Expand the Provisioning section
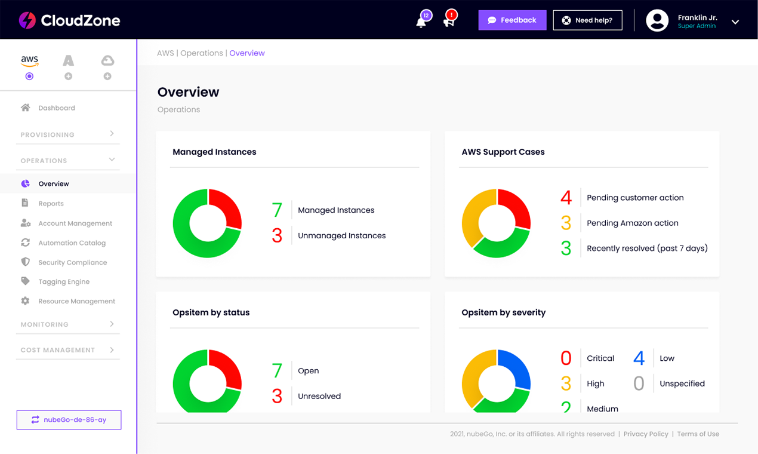Screen dimensions: 758x454 point(69,134)
